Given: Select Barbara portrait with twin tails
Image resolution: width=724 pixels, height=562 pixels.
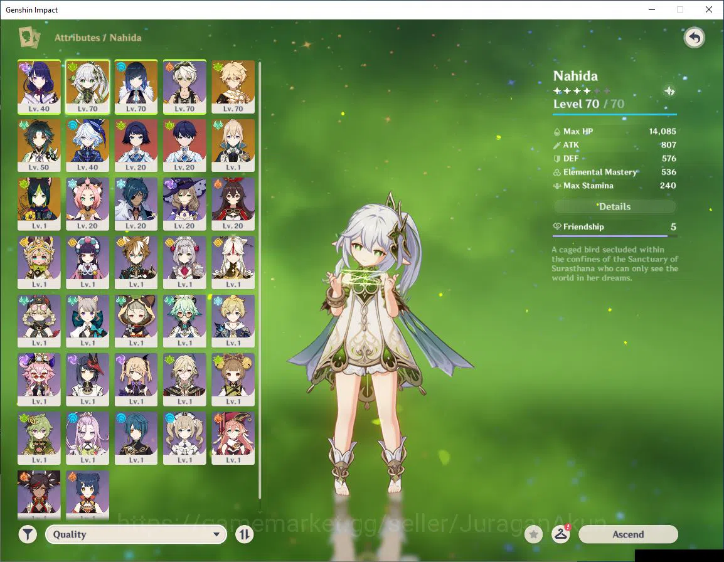Looking at the screenshot, I should tap(184, 438).
